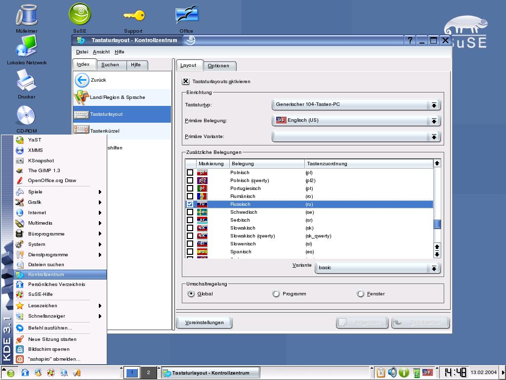Click the home folder icon in panel

coord(25,373)
